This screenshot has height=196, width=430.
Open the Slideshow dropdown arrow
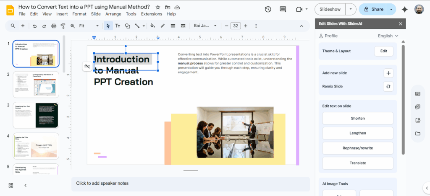[351, 9]
